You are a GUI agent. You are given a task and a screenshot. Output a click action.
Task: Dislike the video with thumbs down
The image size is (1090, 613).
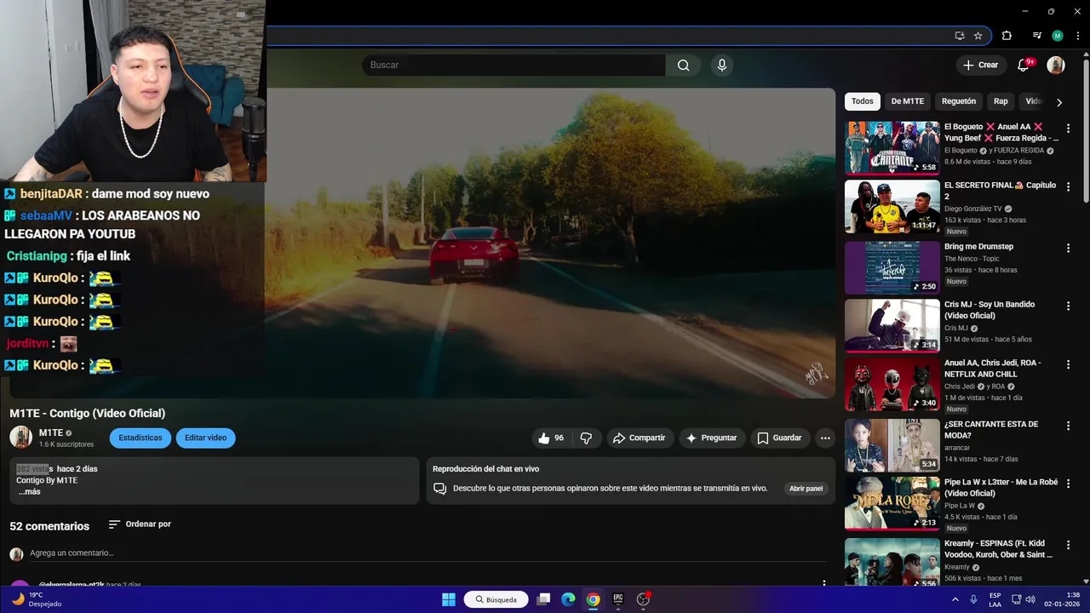586,438
